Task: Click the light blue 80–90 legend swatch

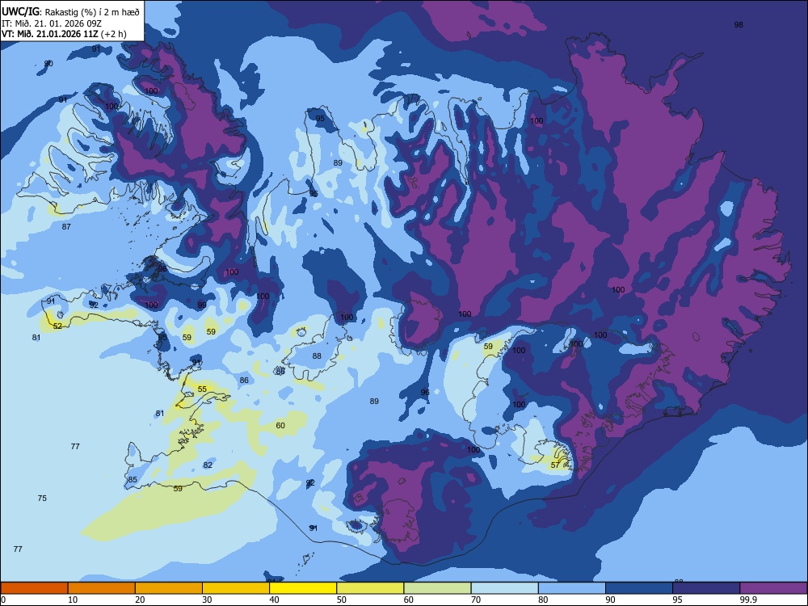Action: [572, 588]
